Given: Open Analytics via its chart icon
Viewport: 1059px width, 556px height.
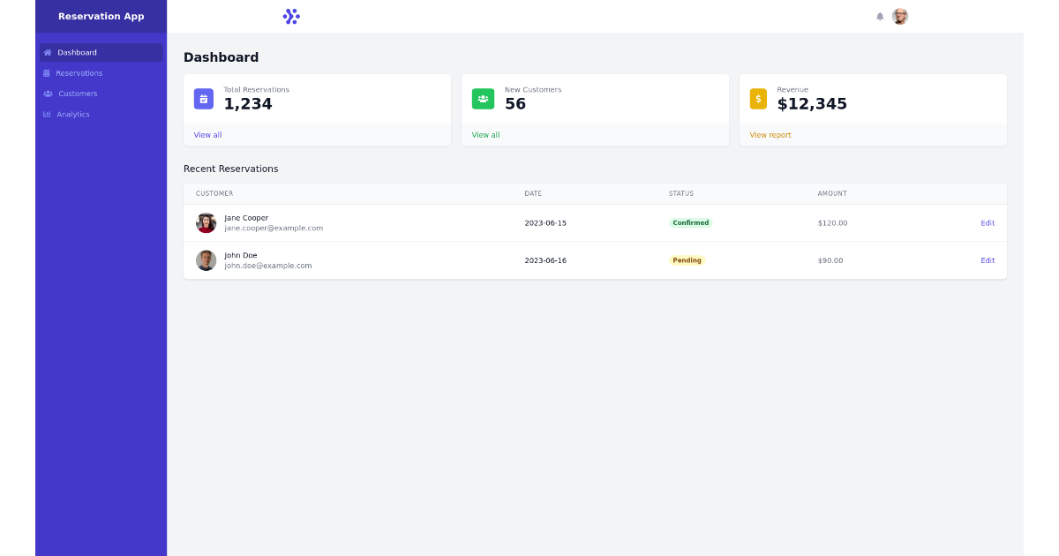Looking at the screenshot, I should [x=49, y=114].
